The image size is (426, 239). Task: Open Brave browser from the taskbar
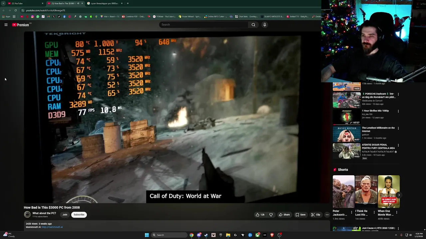click(272, 235)
